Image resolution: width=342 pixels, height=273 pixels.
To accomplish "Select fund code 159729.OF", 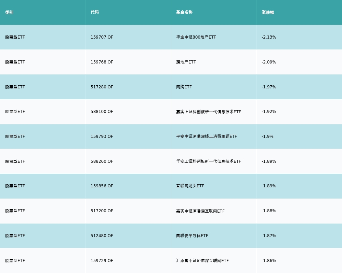I will tap(102, 261).
